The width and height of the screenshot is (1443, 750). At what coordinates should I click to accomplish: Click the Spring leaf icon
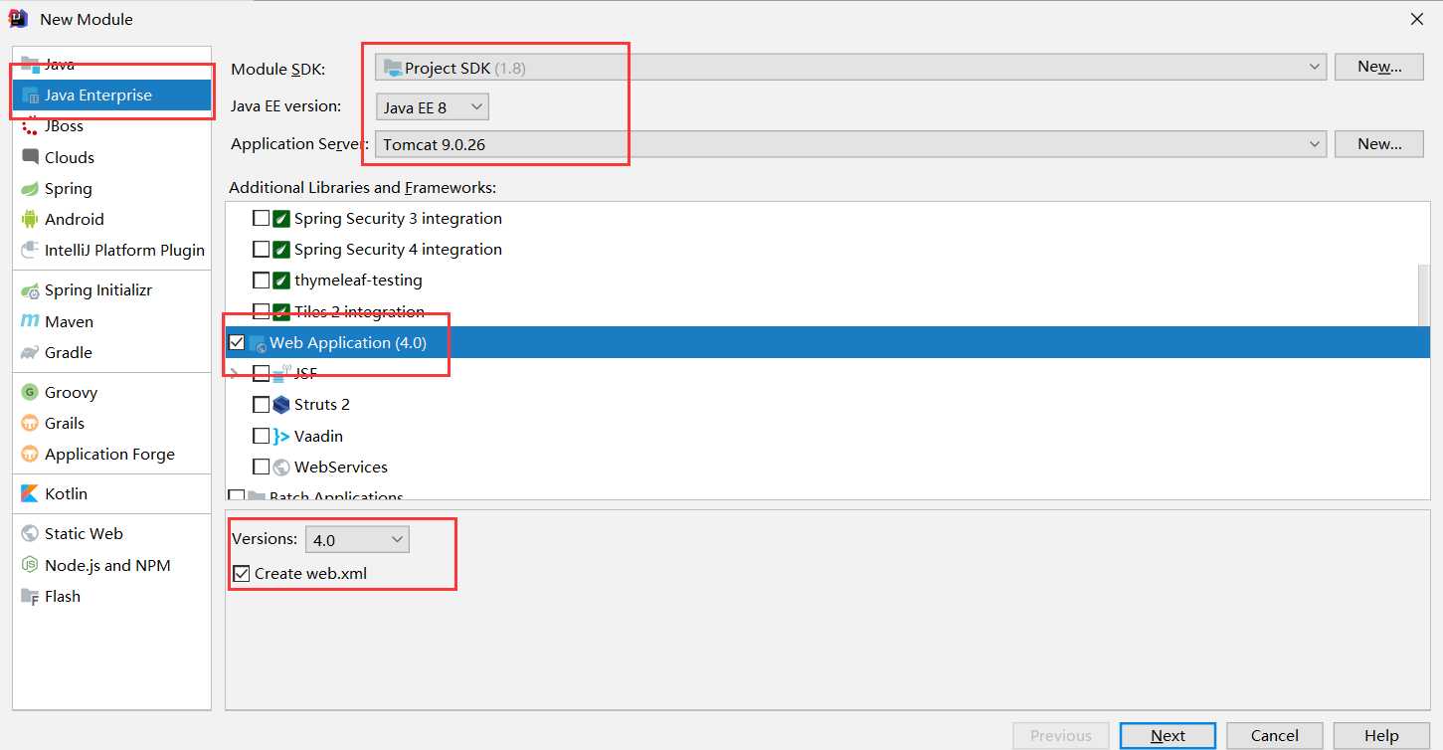click(30, 188)
